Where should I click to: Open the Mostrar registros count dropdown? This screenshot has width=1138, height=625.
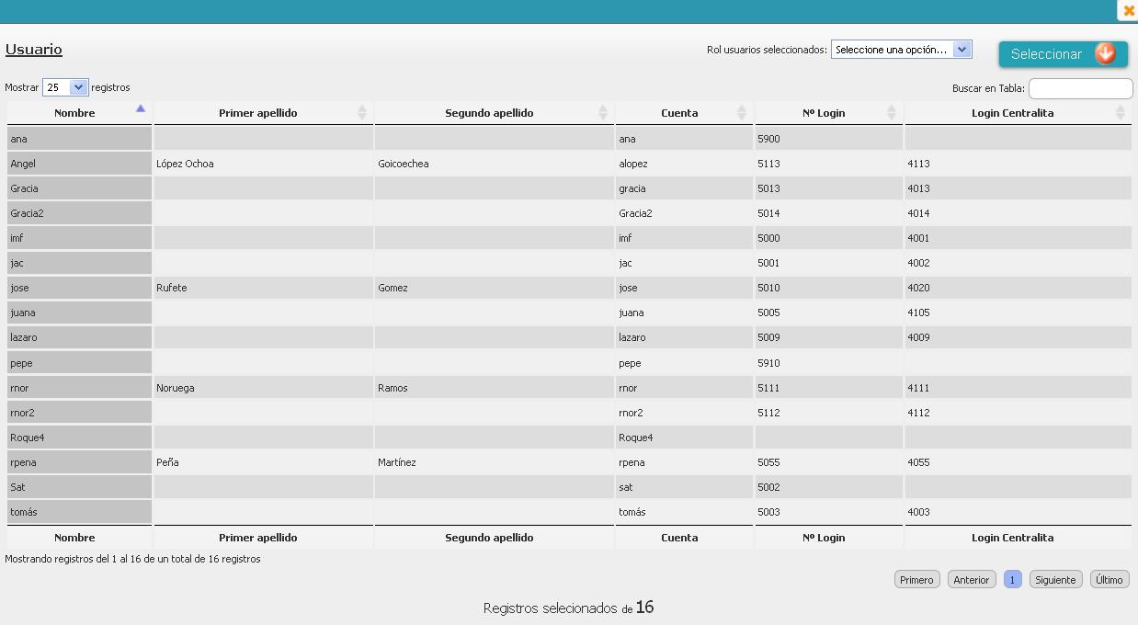64,87
